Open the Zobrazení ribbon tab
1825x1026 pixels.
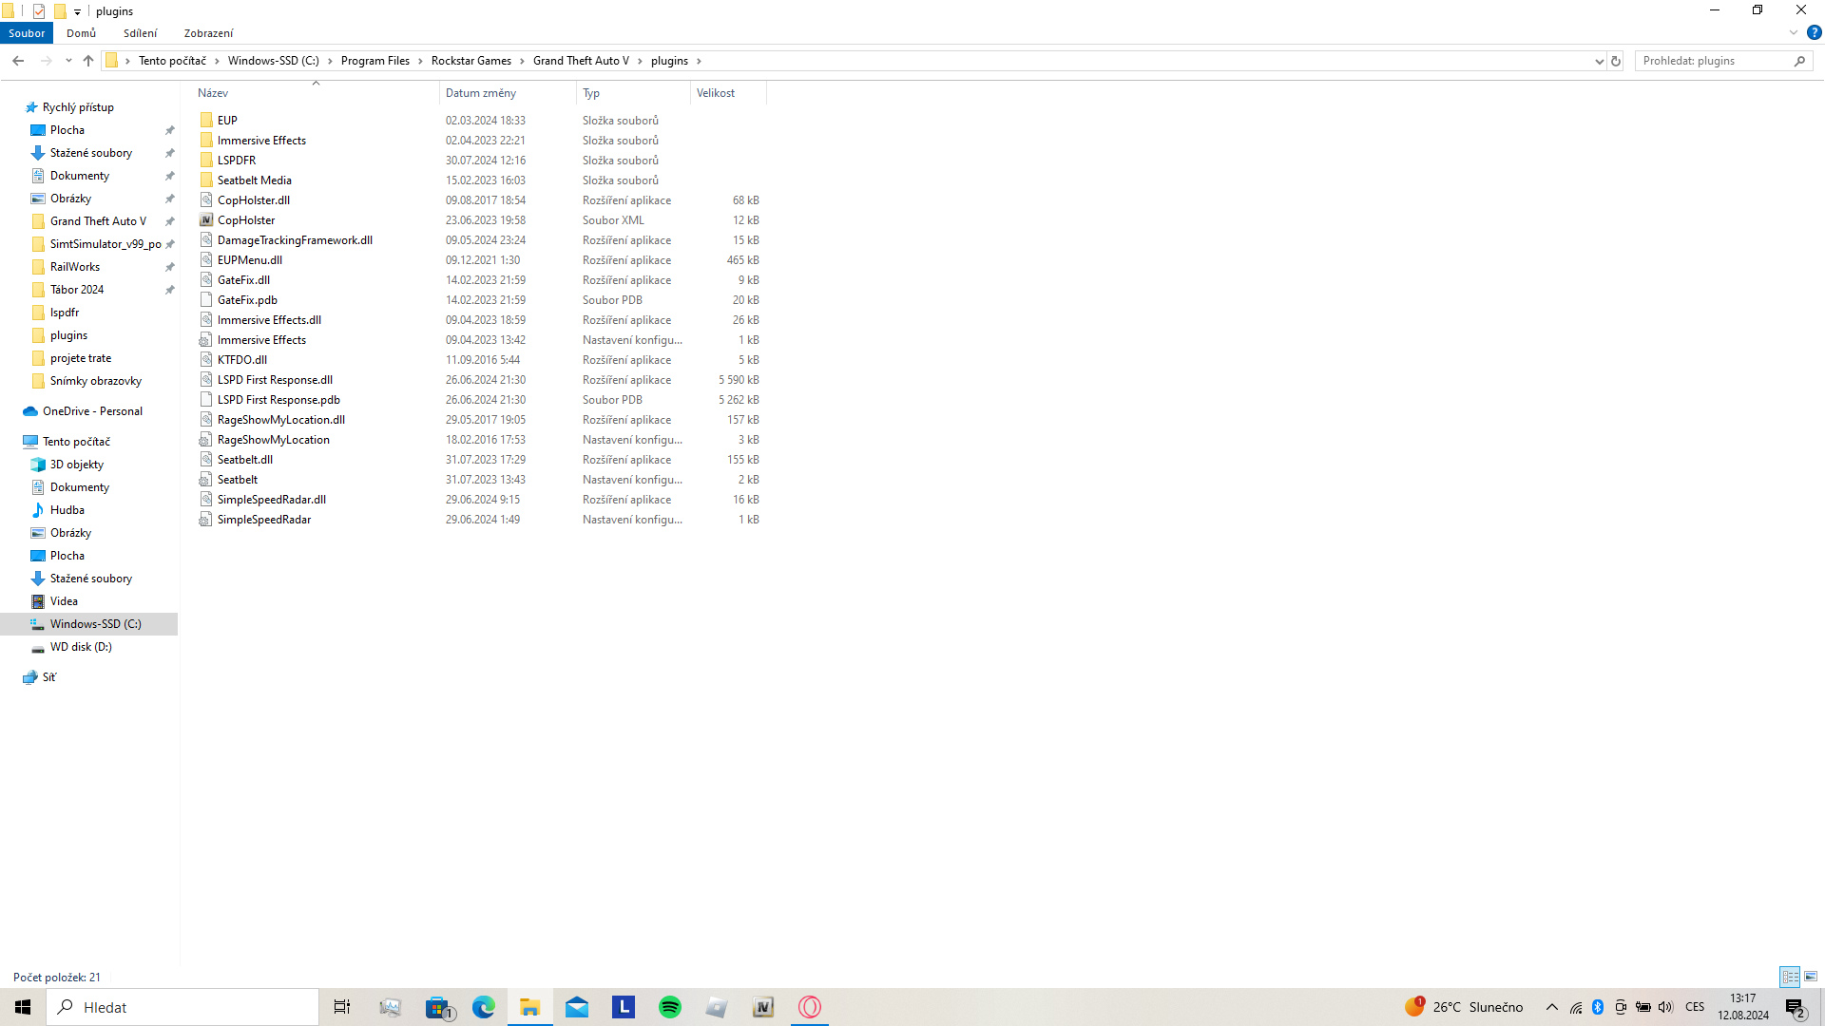point(208,33)
